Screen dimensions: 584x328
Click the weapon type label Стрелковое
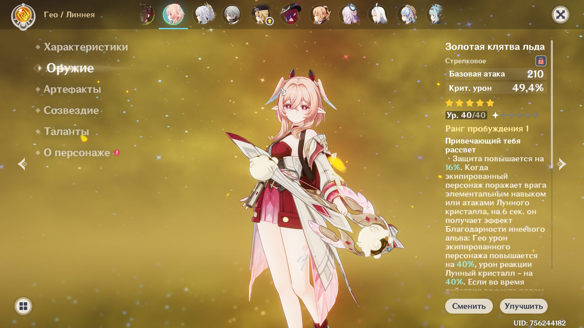[x=466, y=61]
